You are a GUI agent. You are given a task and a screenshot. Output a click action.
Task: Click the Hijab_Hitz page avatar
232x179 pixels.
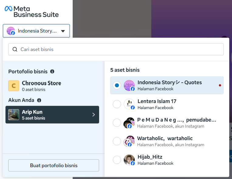click(129, 160)
